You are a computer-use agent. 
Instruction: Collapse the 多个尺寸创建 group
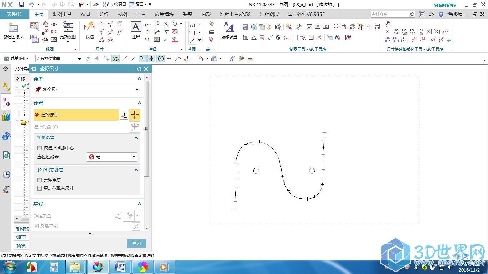click(x=136, y=170)
